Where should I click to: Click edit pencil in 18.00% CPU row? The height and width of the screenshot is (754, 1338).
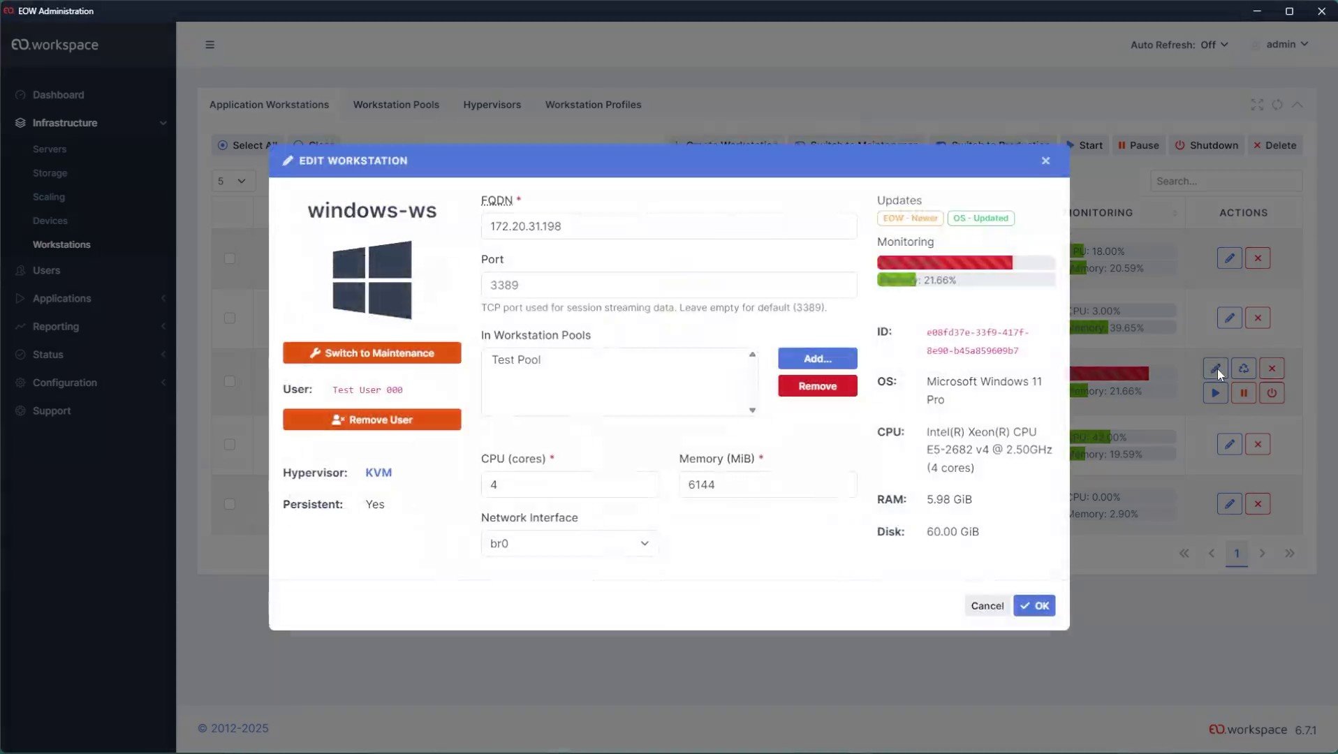[1229, 258]
